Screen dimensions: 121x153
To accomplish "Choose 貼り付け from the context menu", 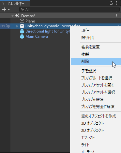I will (96, 38).
